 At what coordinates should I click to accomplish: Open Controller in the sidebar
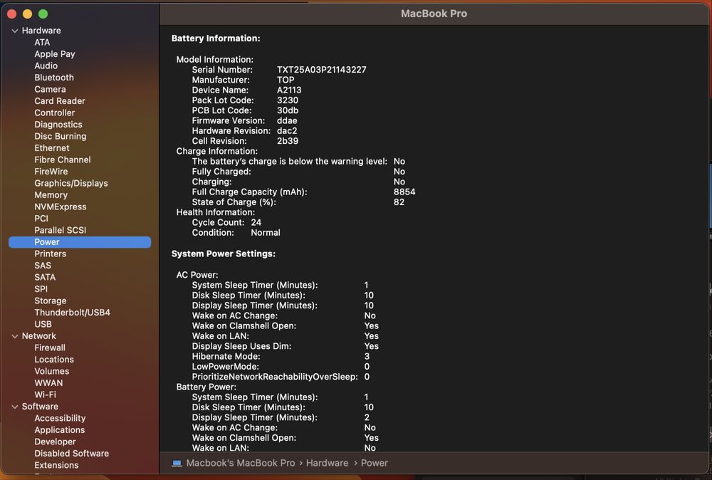[x=55, y=113]
